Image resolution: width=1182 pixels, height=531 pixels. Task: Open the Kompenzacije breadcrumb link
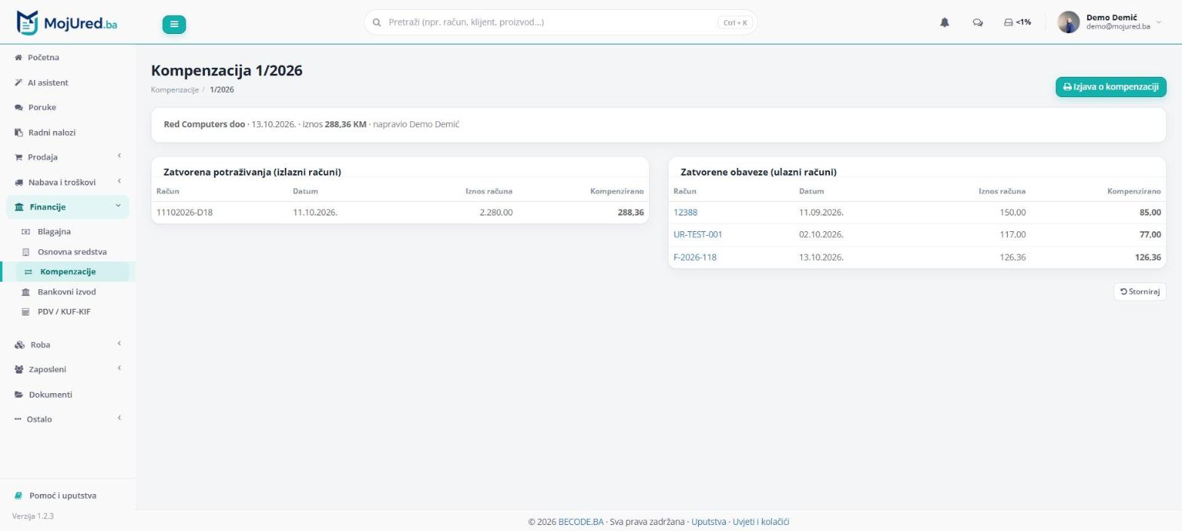[175, 90]
